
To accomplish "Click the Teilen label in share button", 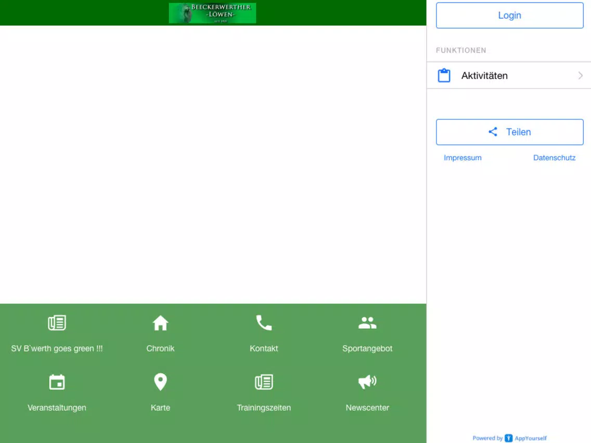I will coord(518,132).
